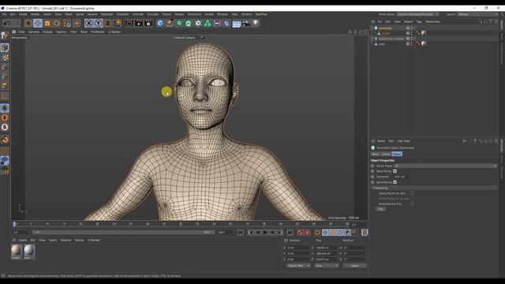The width and height of the screenshot is (505, 284).
Task: Toggle the Y axis lock
Action: (x=98, y=23)
